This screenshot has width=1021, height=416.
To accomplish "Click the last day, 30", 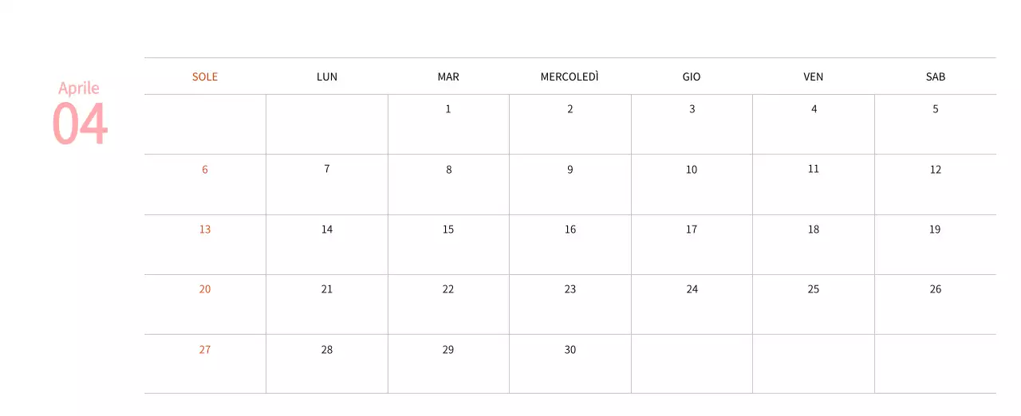I will (x=570, y=350).
